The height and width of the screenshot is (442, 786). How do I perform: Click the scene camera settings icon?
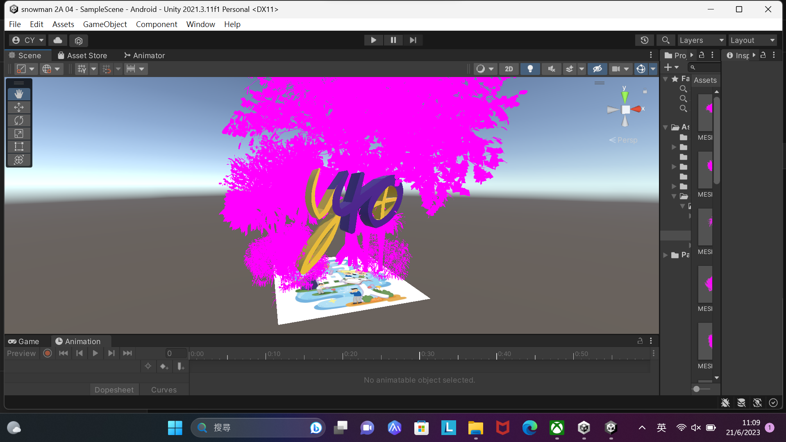(616, 69)
